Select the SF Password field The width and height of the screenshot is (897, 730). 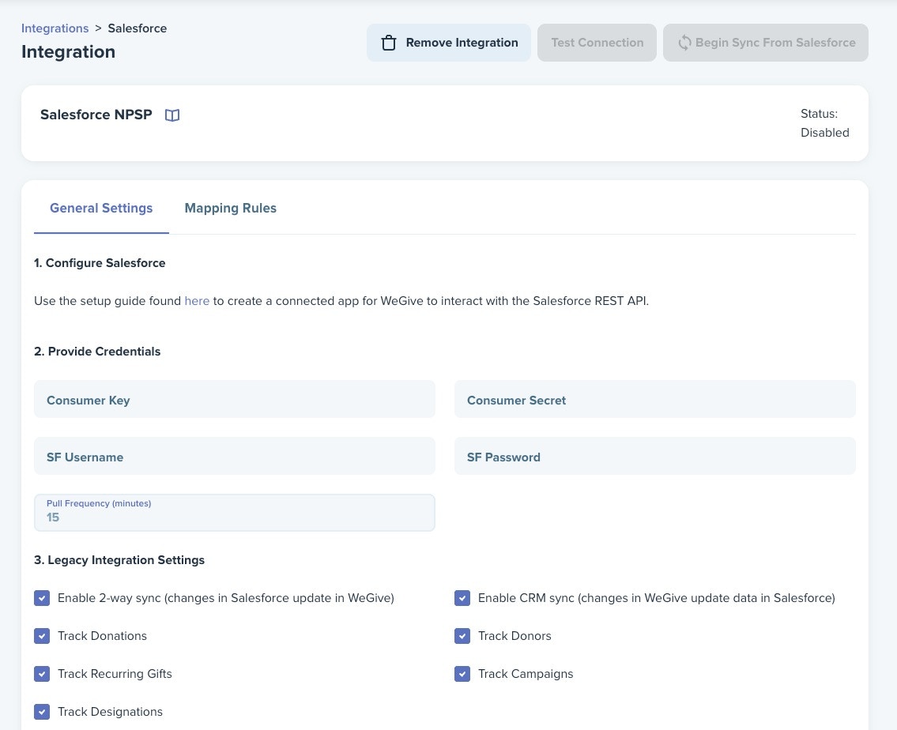tap(654, 456)
